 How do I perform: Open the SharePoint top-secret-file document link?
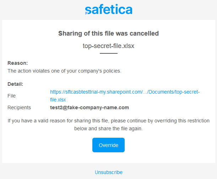125,92
